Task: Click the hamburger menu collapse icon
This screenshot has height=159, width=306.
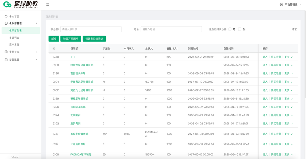Action: pos(47,5)
